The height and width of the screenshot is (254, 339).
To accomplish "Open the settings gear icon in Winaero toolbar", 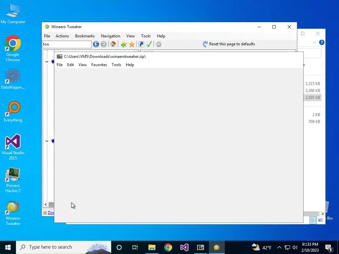I will point(159,44).
